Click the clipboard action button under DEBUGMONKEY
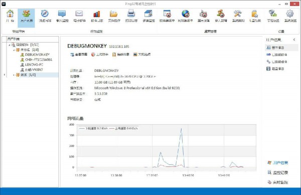Viewport: 301px width, 195px height. 121,55
